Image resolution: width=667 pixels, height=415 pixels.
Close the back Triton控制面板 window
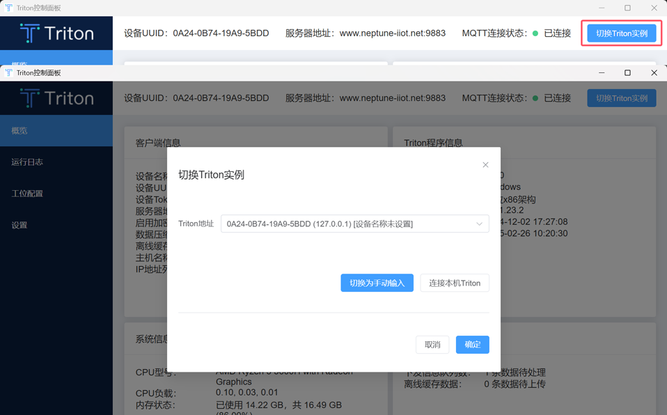pos(654,8)
